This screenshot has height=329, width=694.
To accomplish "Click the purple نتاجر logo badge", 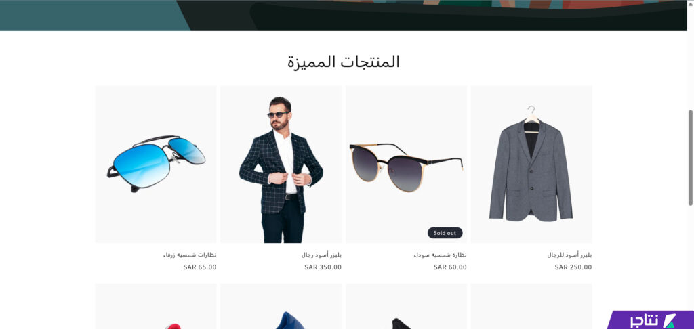I will coord(651,320).
